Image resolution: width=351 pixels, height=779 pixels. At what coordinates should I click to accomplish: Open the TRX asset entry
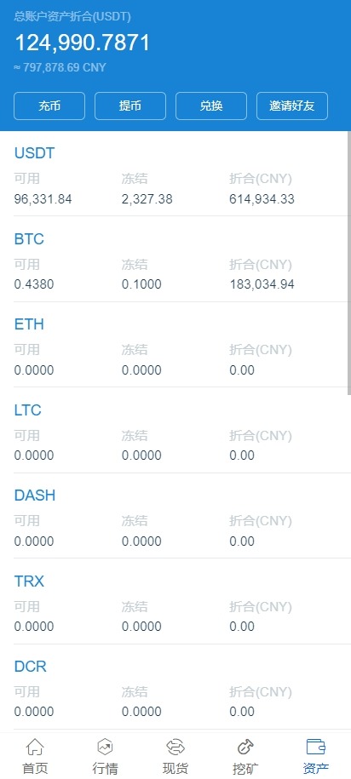coord(175,601)
